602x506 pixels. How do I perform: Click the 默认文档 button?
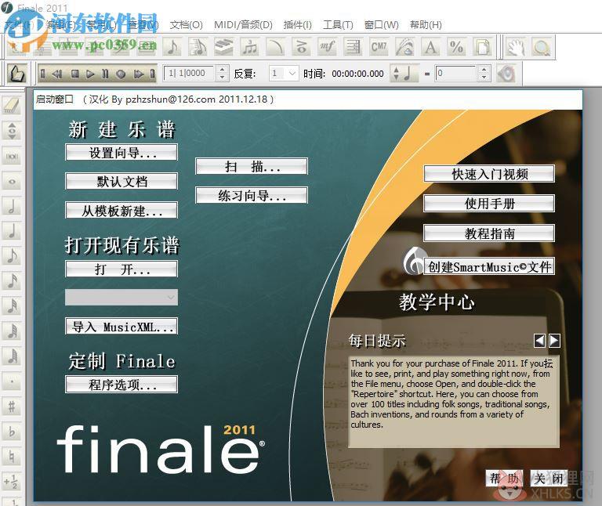pos(121,181)
